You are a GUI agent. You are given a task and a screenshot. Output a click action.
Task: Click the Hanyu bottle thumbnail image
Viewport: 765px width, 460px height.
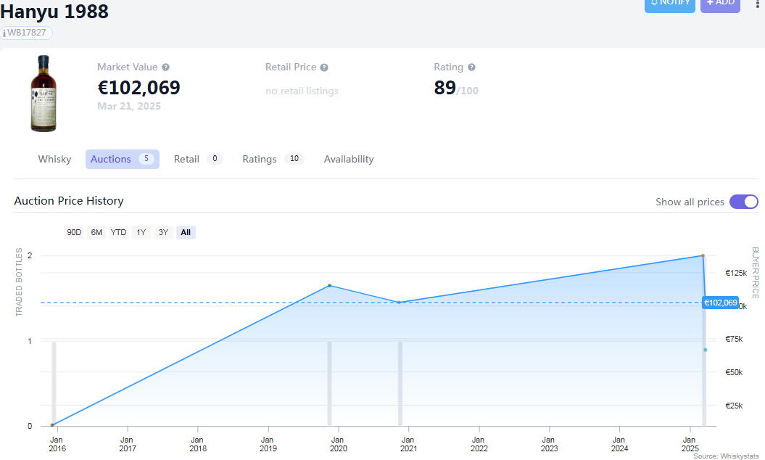[x=44, y=94]
